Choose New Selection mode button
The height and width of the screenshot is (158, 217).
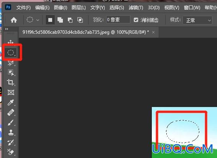tap(50, 20)
